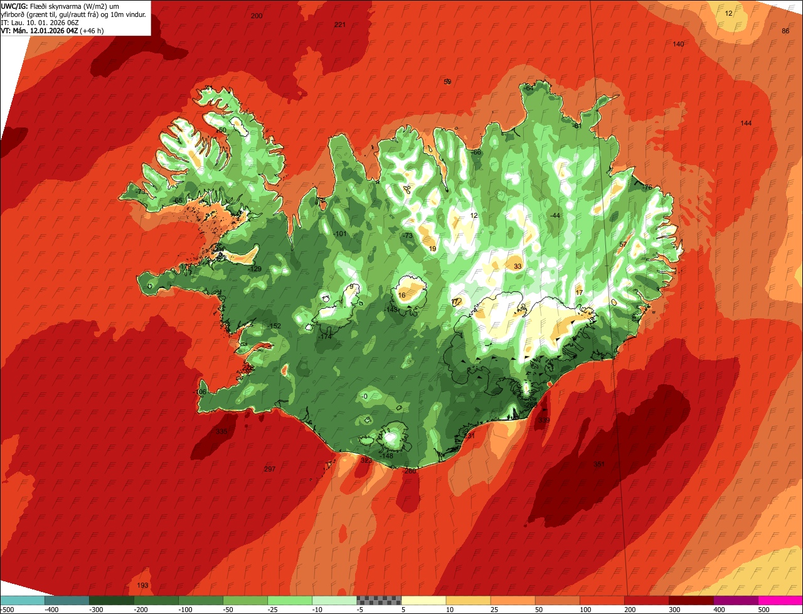
Task: Pick the -25 to -10 light green legend swatch
Action: click(289, 600)
